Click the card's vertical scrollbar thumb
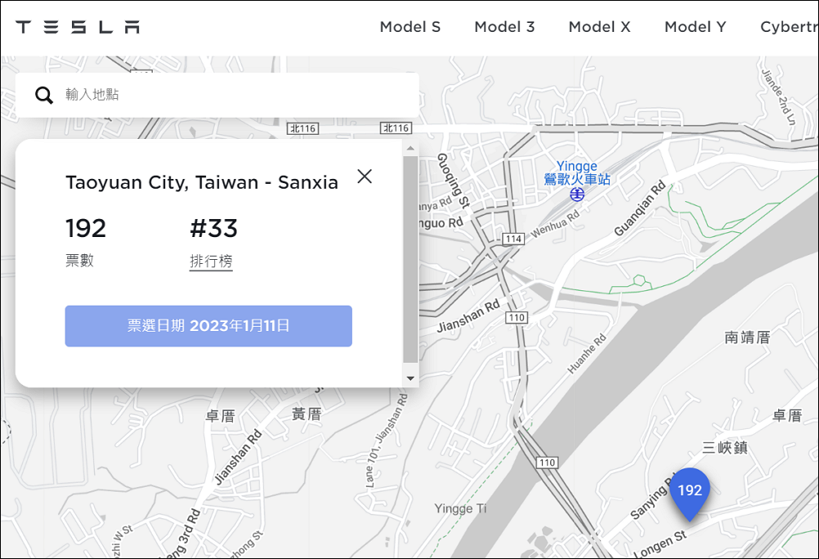The height and width of the screenshot is (559, 819). tap(410, 259)
